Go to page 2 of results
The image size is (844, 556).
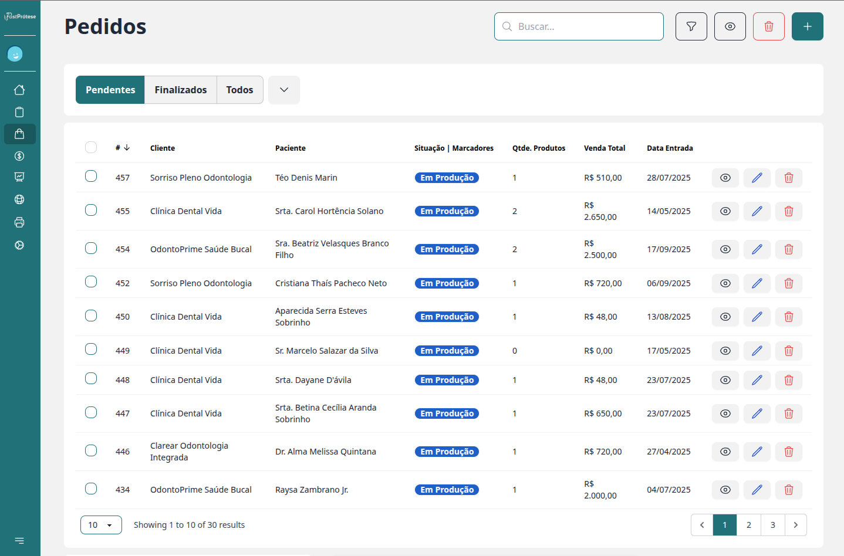pos(748,525)
